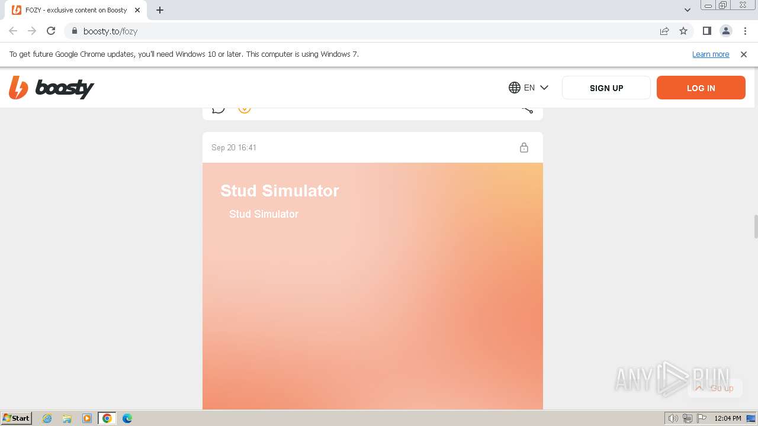
Task: Click the Action Center flag icon
Action: click(702, 418)
